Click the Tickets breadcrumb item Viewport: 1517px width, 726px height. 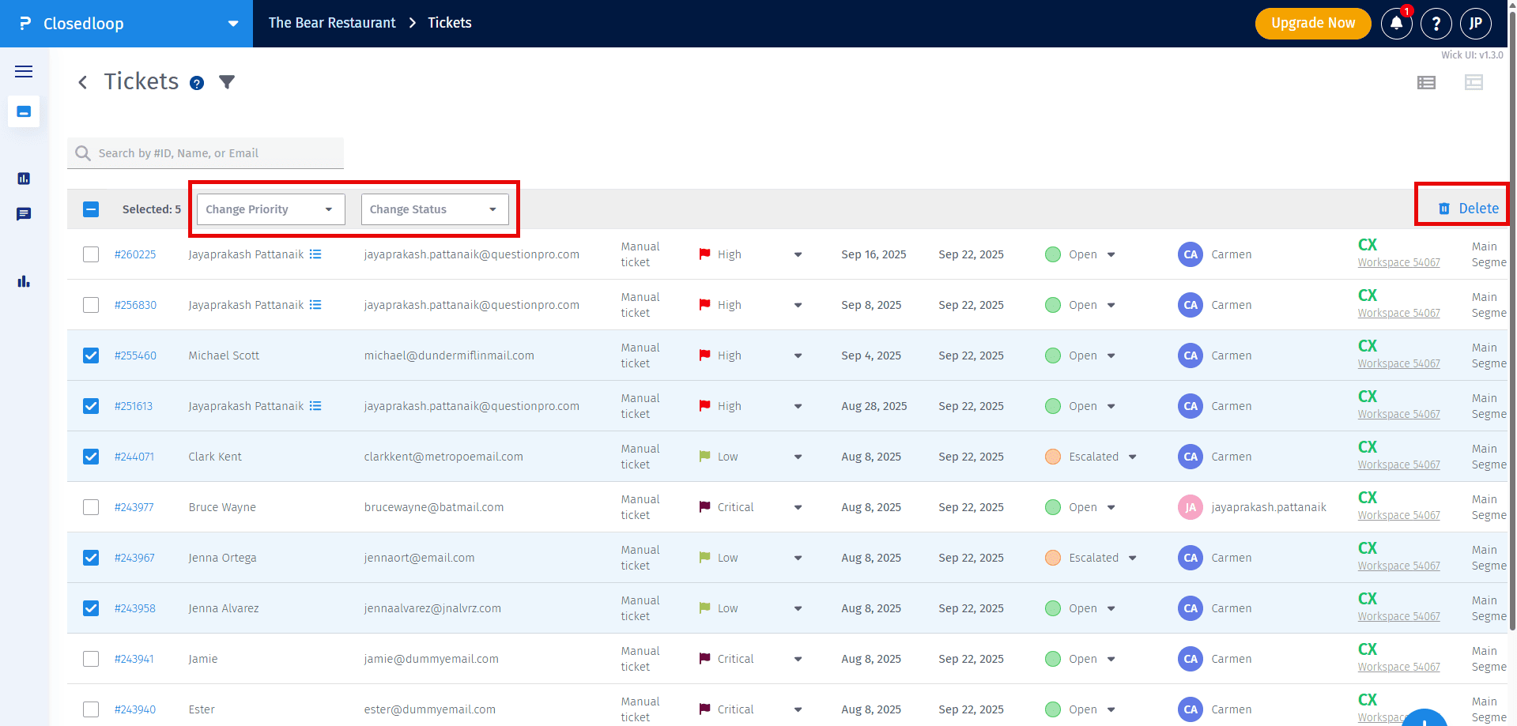449,23
